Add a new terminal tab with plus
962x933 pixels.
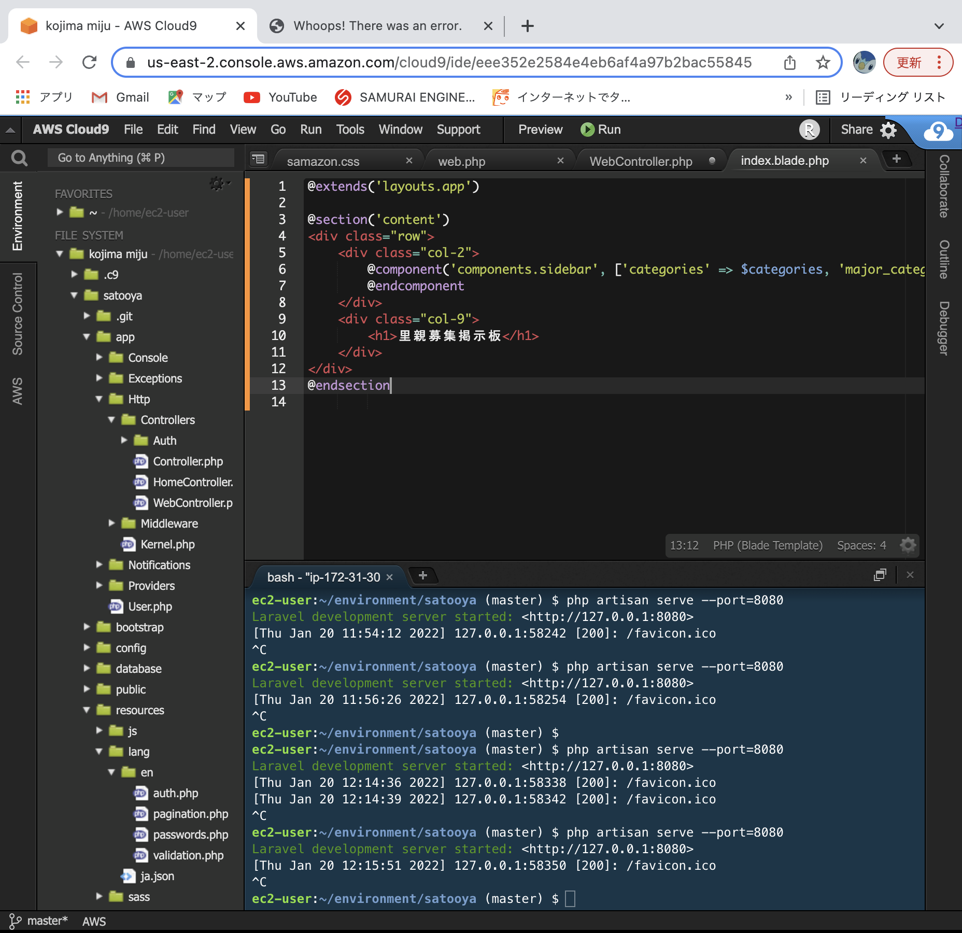tap(423, 575)
